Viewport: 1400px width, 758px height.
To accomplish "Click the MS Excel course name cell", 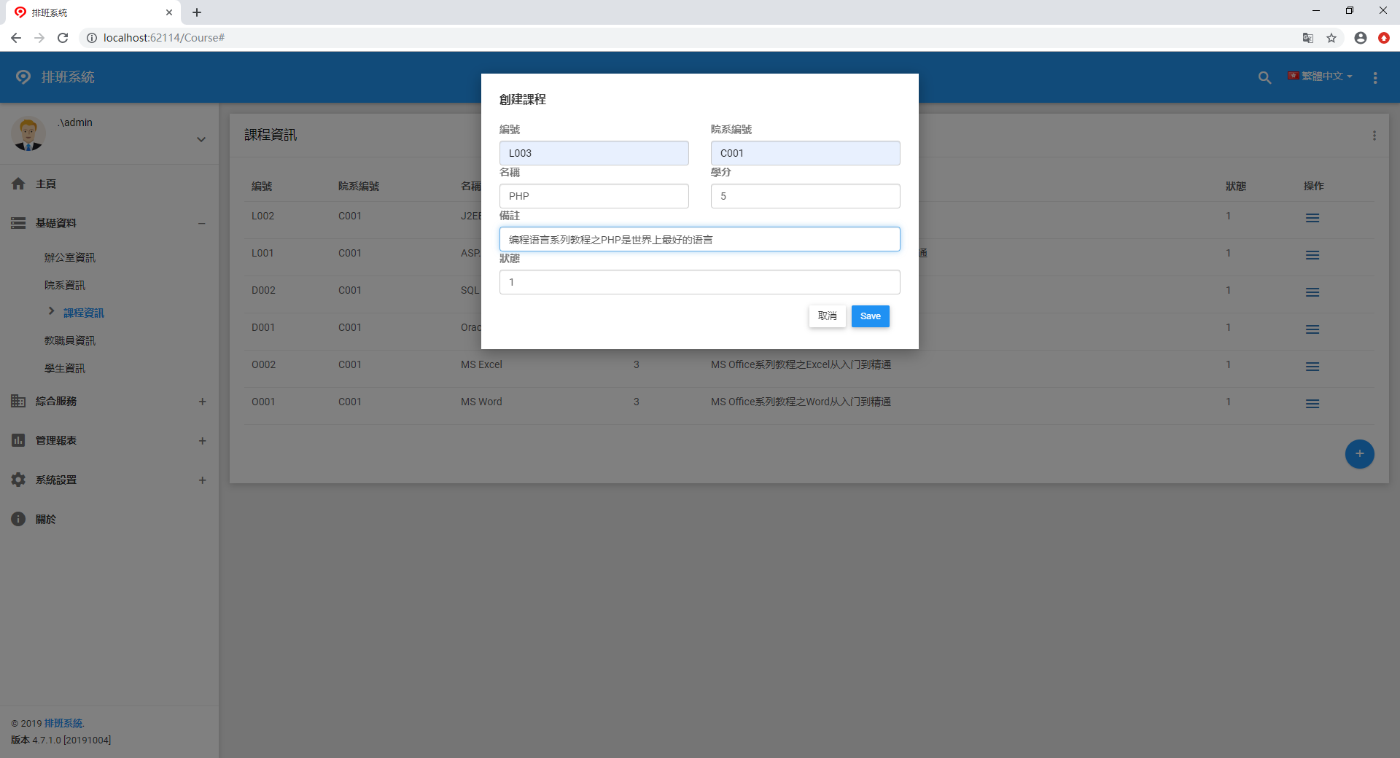I will pyautogui.click(x=481, y=364).
